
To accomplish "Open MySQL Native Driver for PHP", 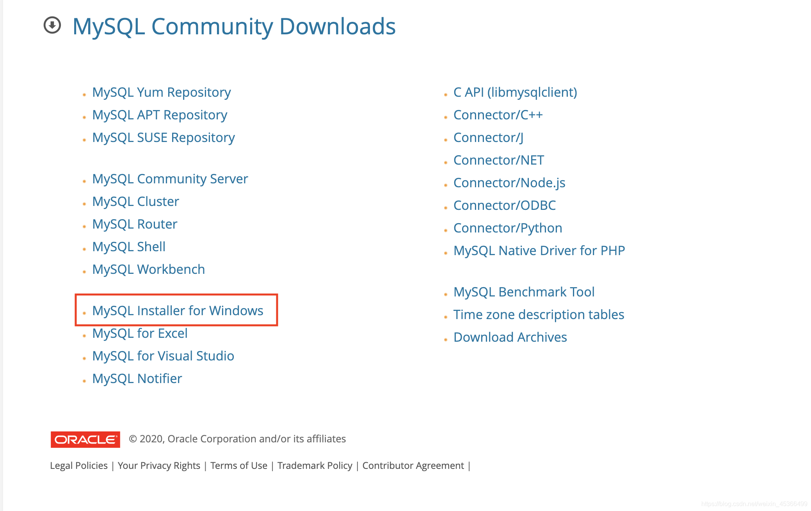I will [539, 251].
